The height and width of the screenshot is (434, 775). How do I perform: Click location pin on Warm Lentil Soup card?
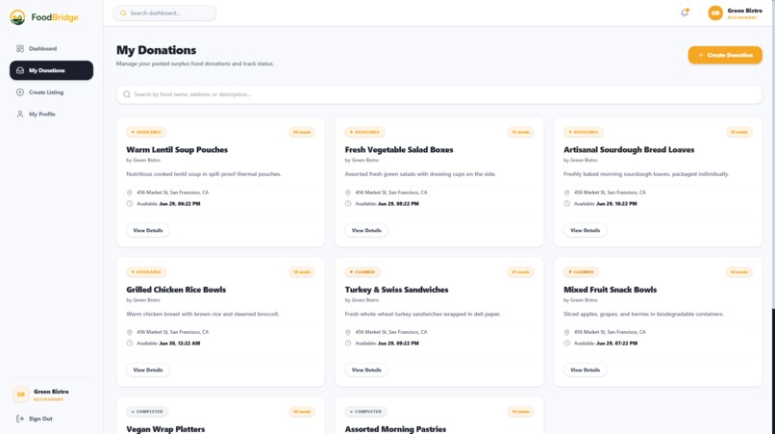130,192
